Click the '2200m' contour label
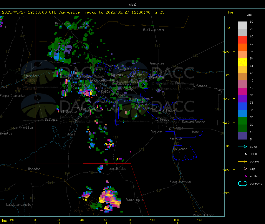265x224 pixels. point(78,211)
